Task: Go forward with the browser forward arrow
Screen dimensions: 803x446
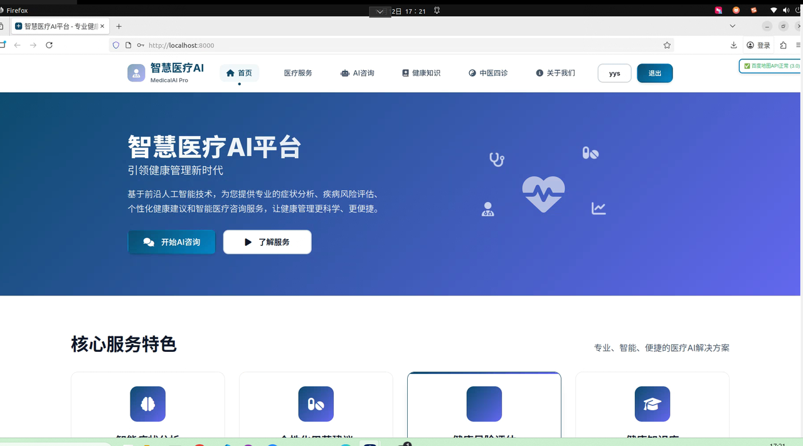Action: [33, 45]
